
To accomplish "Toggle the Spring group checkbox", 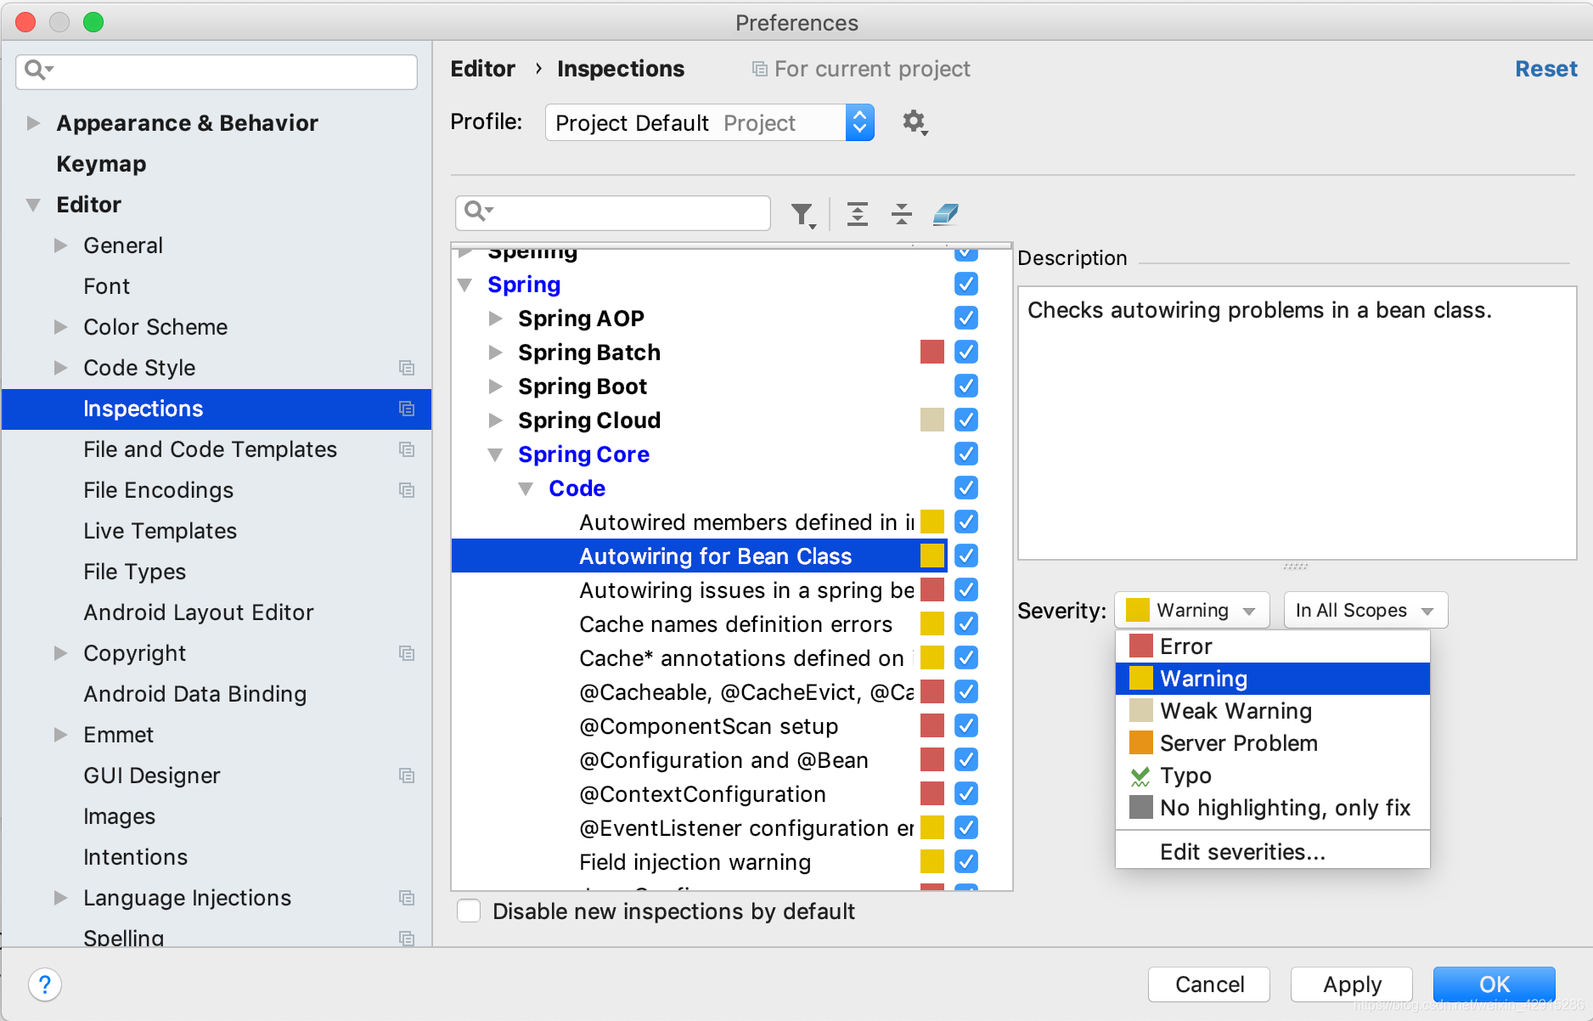I will pyautogui.click(x=966, y=284).
